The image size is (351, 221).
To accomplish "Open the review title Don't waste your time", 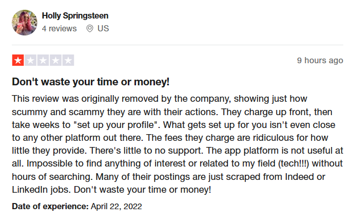I will click(x=90, y=82).
